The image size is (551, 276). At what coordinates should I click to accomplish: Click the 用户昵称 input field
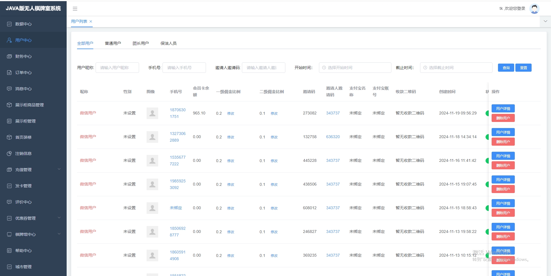(117, 68)
